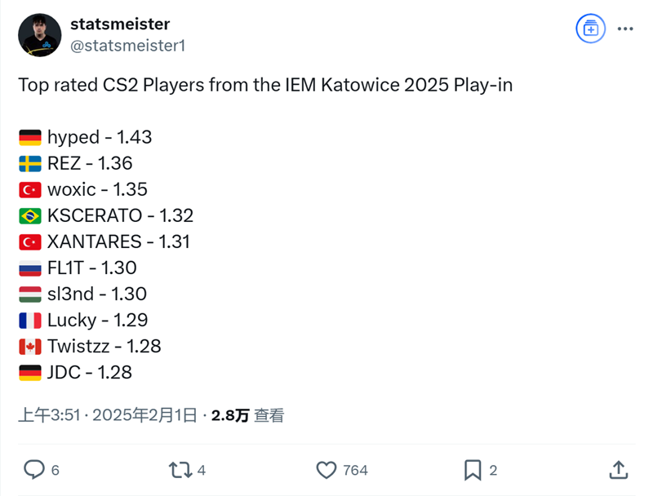The image size is (653, 496).
Task: Click the 4 reposts count
Action: pos(201,470)
